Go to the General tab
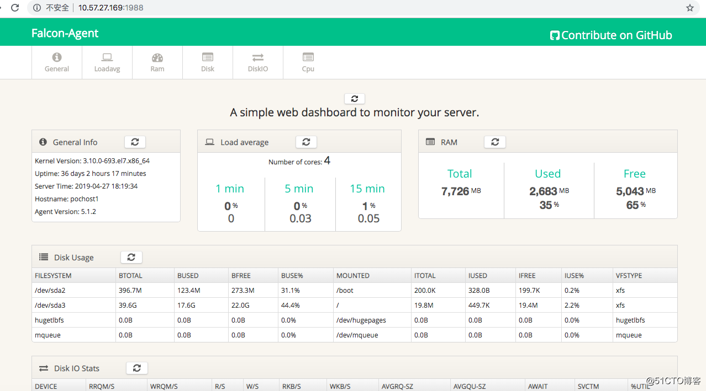This screenshot has width=706, height=391. point(57,62)
